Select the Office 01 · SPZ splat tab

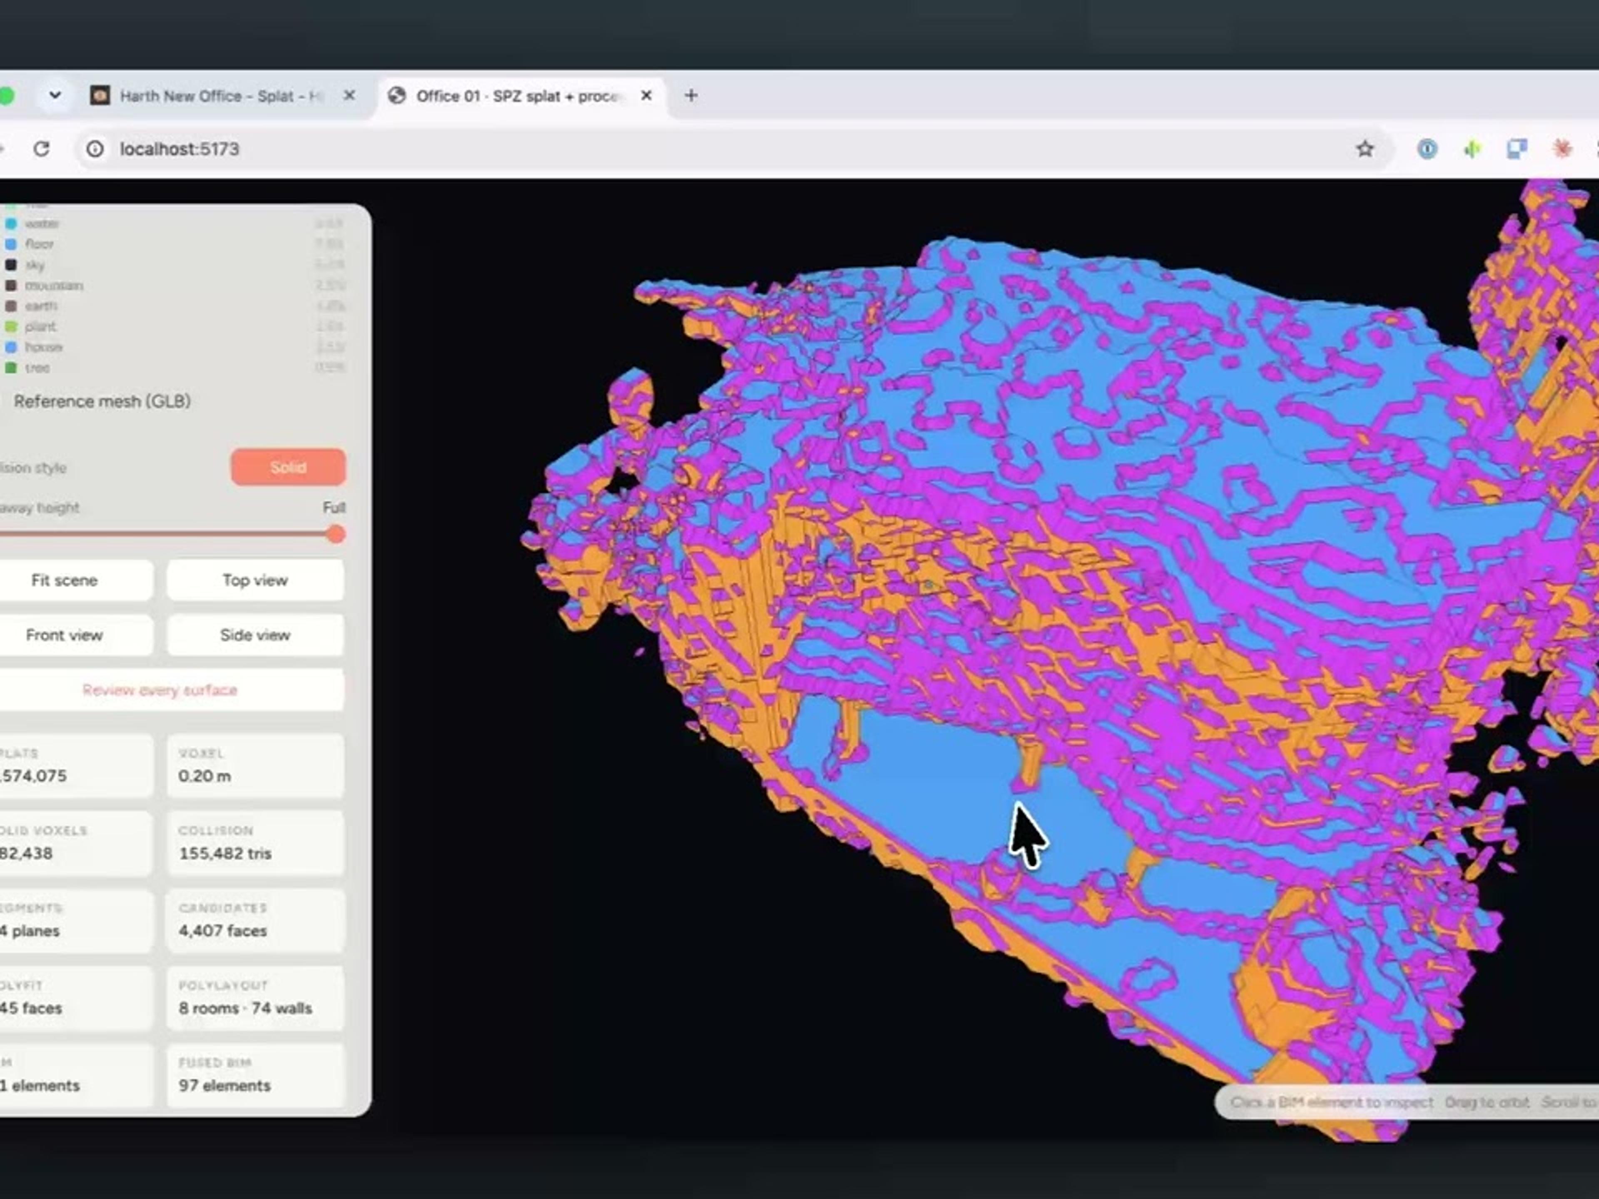(520, 95)
